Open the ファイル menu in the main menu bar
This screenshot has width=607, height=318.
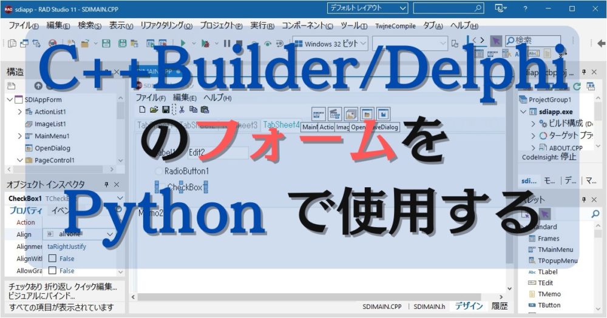(x=24, y=26)
